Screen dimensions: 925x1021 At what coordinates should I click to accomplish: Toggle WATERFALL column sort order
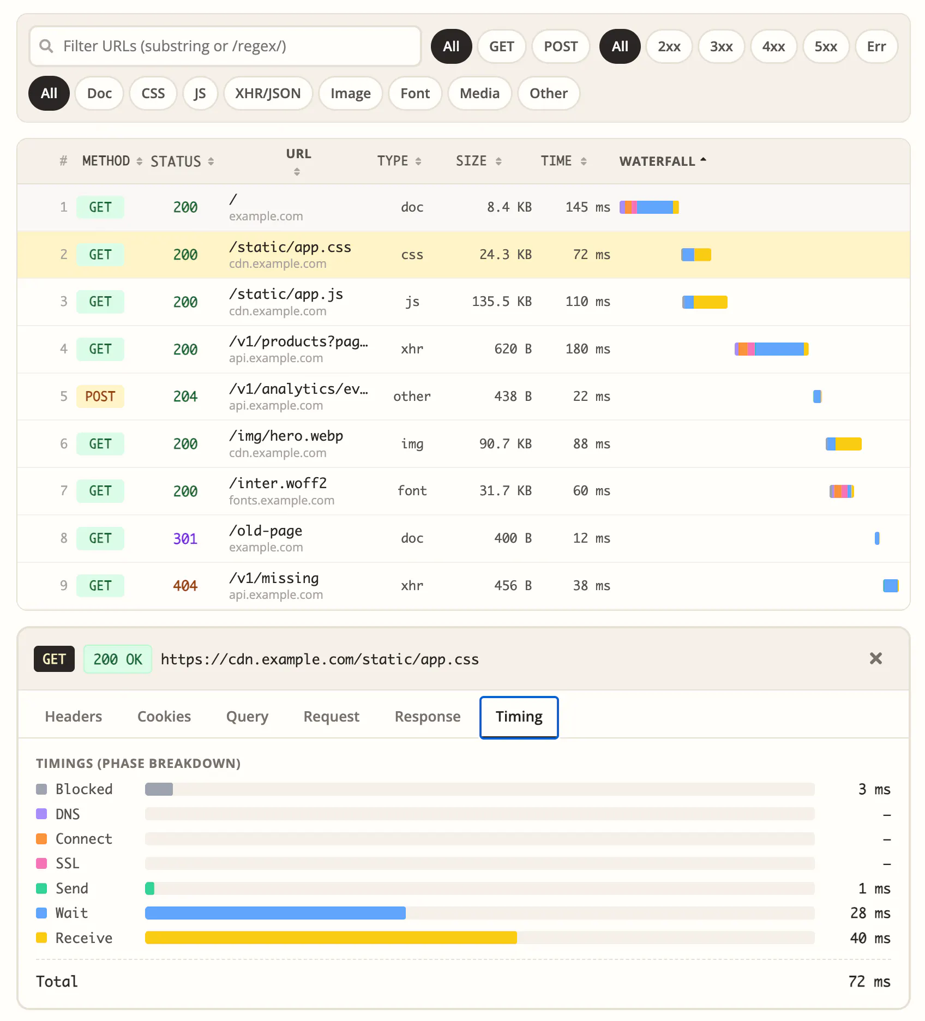tap(663, 161)
